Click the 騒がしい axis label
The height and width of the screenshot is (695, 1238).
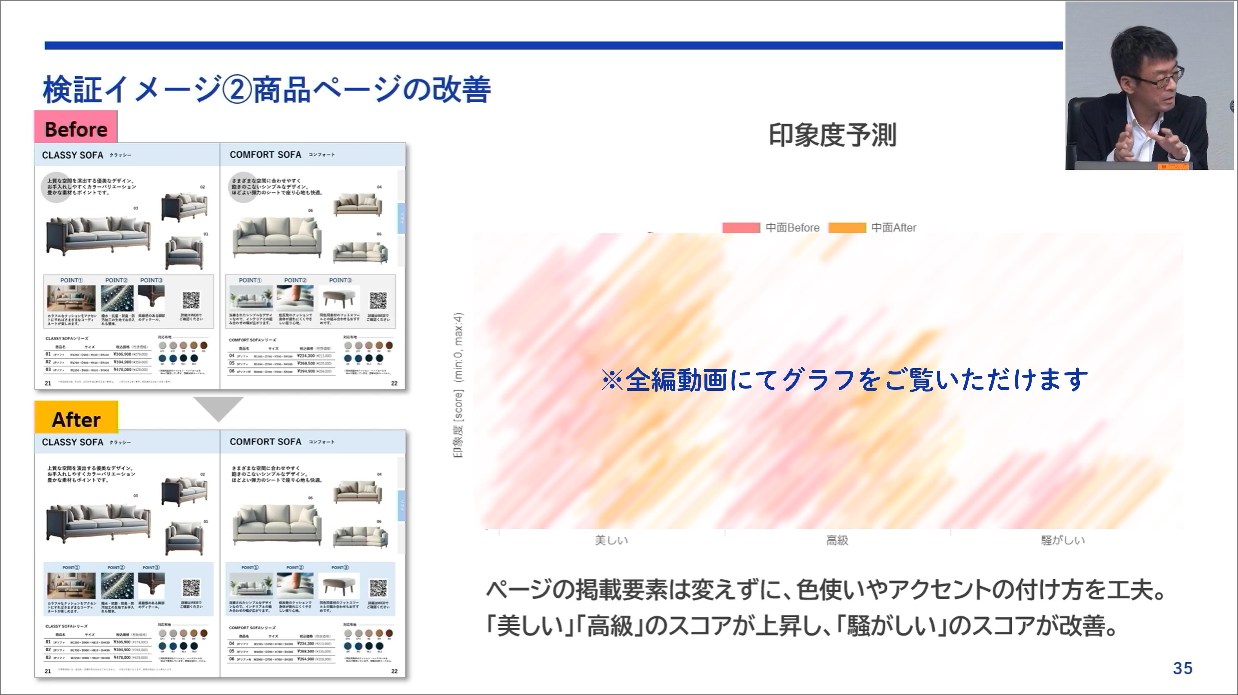[1063, 540]
